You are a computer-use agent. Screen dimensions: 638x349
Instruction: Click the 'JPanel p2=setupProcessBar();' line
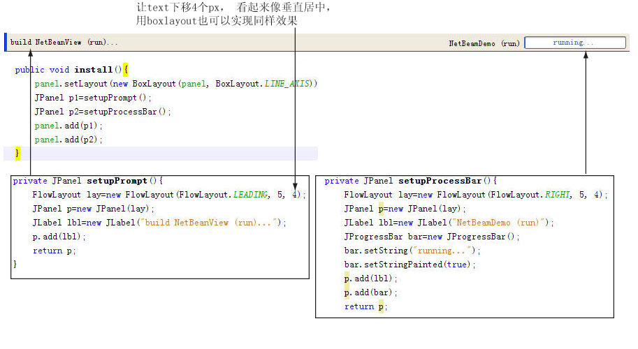103,112
